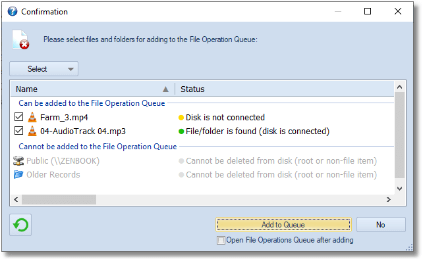Click the network share icon for Public (\\ZENBOOK)
Image resolution: width=423 pixels, height=261 pixels.
click(x=18, y=160)
